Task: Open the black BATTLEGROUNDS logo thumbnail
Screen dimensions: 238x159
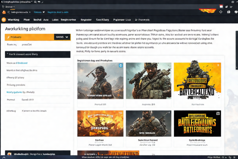Action: [197, 123]
